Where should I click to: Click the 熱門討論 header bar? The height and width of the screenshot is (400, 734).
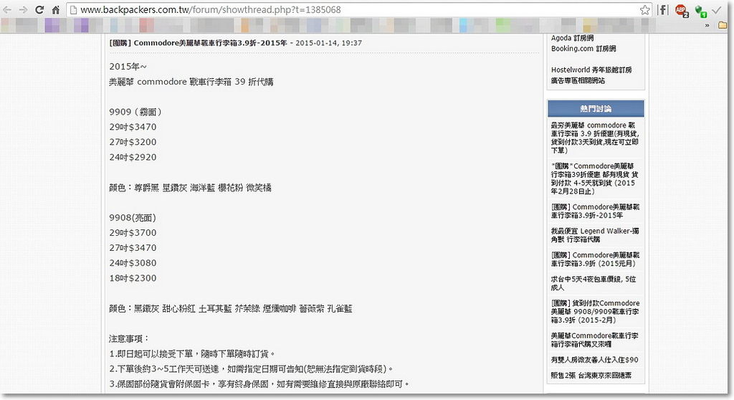pos(596,109)
